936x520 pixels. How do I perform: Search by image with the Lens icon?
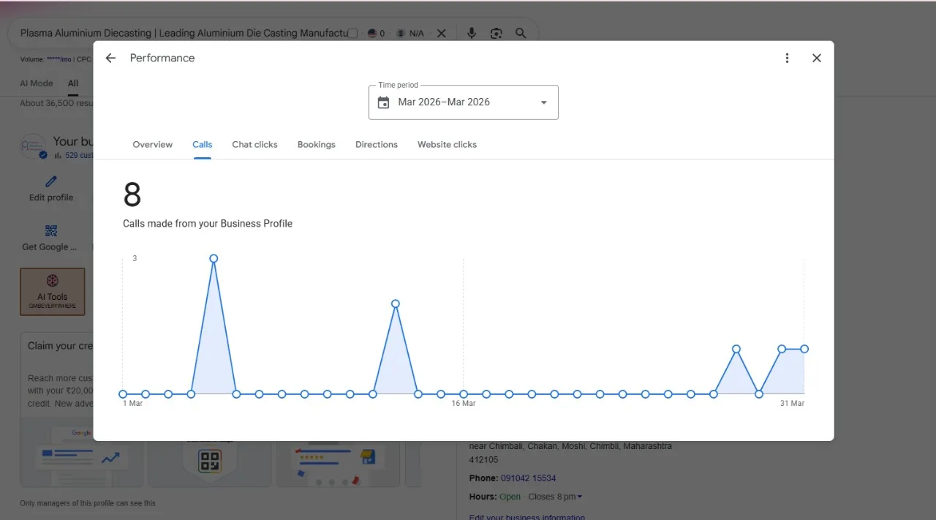497,33
